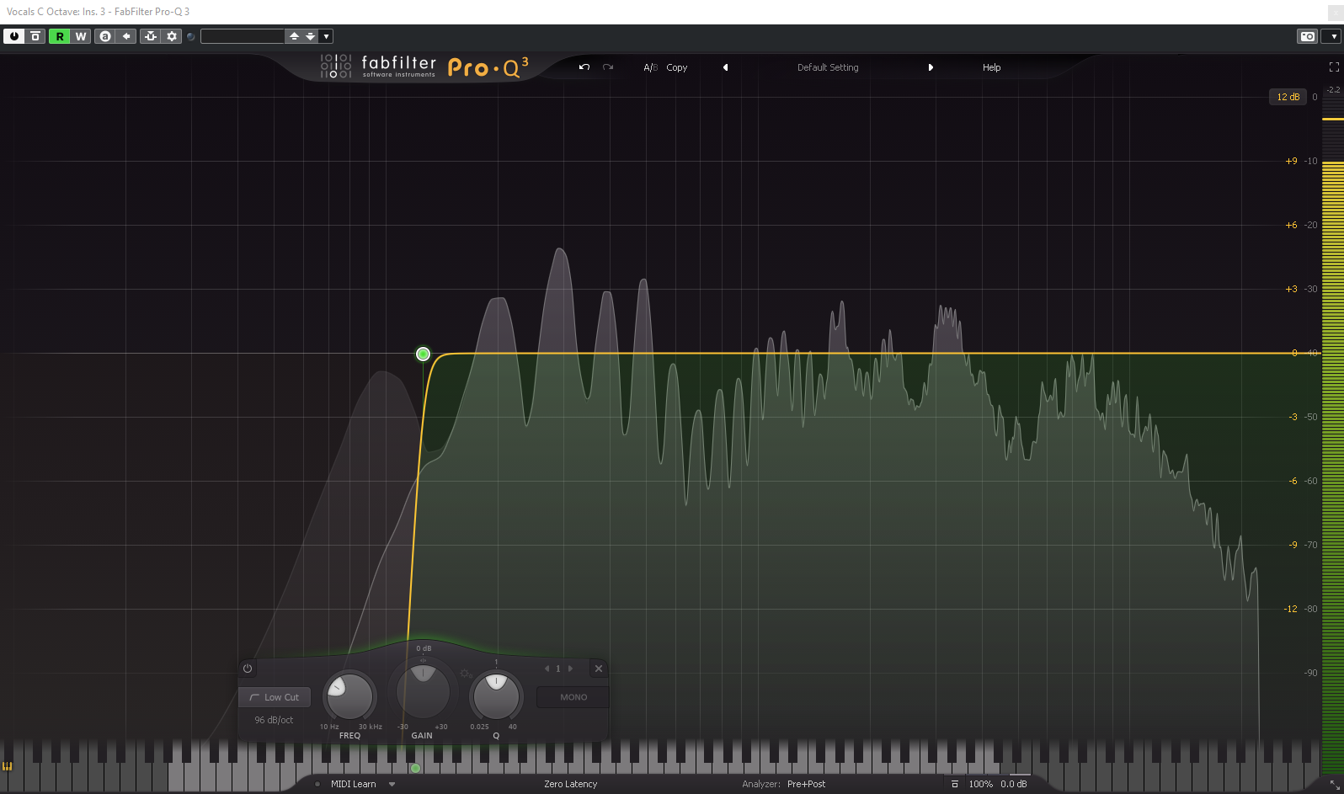Toggle the plugin bypass power button
Image resolution: width=1344 pixels, height=794 pixels.
tap(14, 36)
